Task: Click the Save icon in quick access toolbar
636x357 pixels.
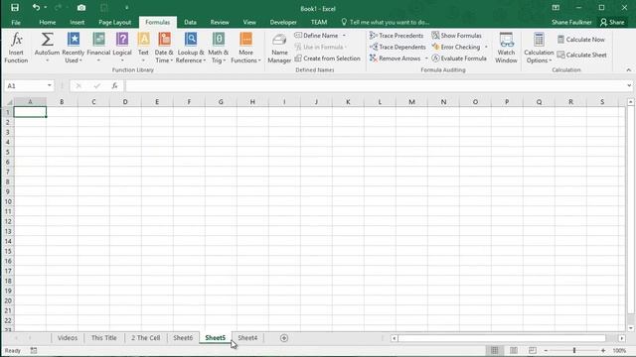Action: (x=15, y=8)
